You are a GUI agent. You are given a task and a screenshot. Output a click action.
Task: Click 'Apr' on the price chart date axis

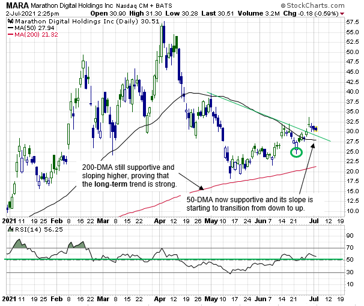[x=160, y=221]
